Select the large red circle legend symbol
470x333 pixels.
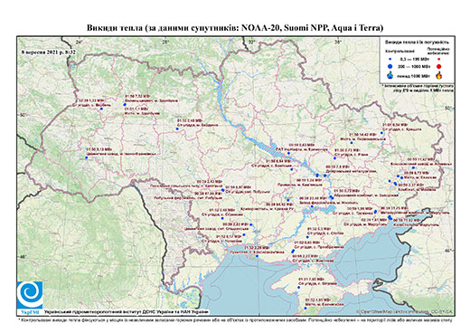point(439,67)
